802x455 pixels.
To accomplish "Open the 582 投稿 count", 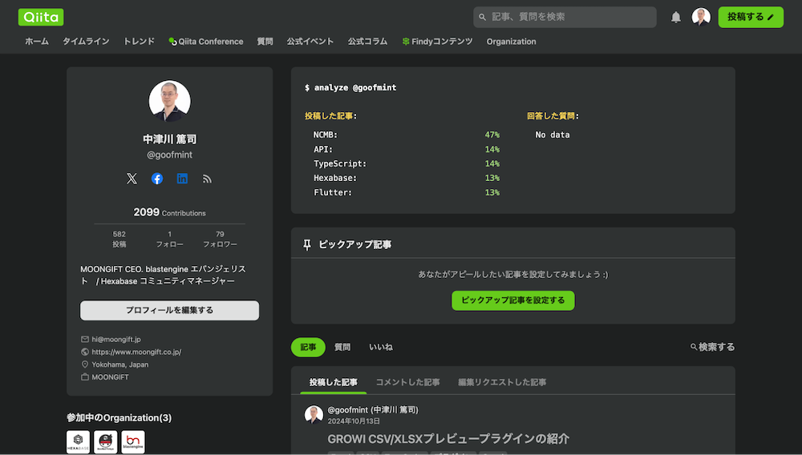I will [119, 239].
